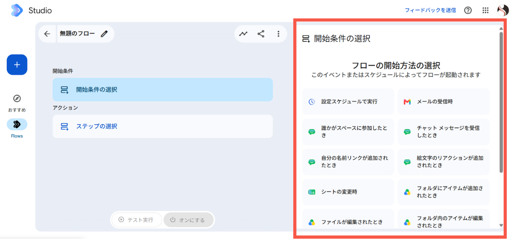The width and height of the screenshot is (515, 239).
Task: Select the ステップの選択 card text
Action: (97, 126)
